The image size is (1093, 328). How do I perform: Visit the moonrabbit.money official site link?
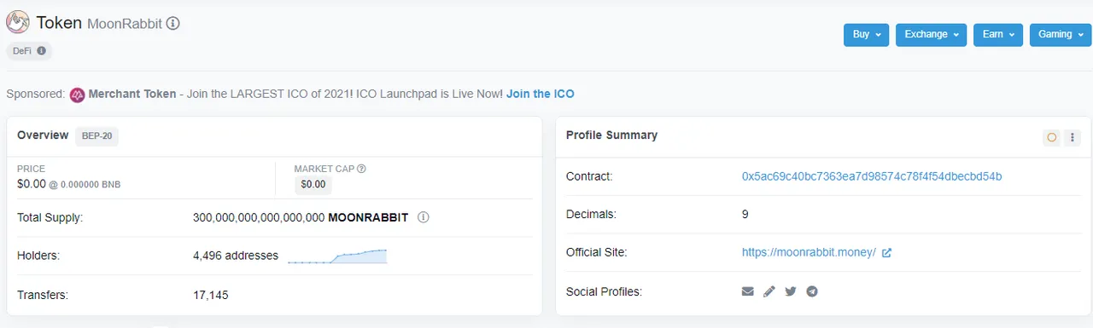tap(809, 252)
